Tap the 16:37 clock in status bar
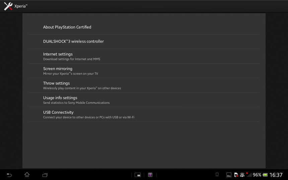Image resolution: width=288 pixels, height=180 pixels. [x=276, y=175]
